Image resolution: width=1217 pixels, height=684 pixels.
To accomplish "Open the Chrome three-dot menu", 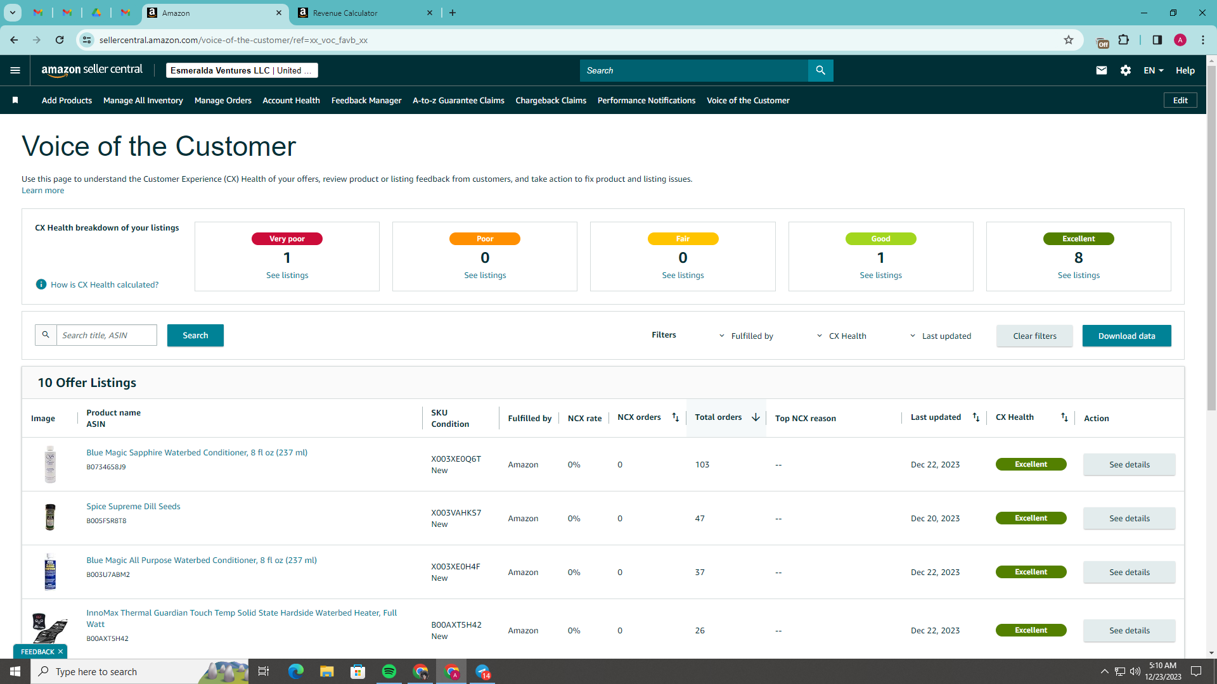I will (x=1203, y=40).
